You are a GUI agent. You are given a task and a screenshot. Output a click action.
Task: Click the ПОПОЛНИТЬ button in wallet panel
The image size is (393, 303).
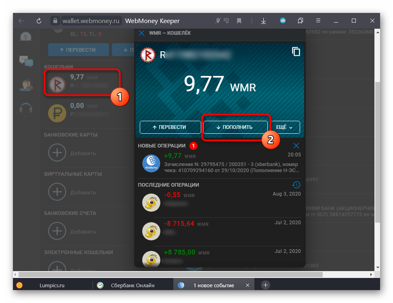(235, 127)
